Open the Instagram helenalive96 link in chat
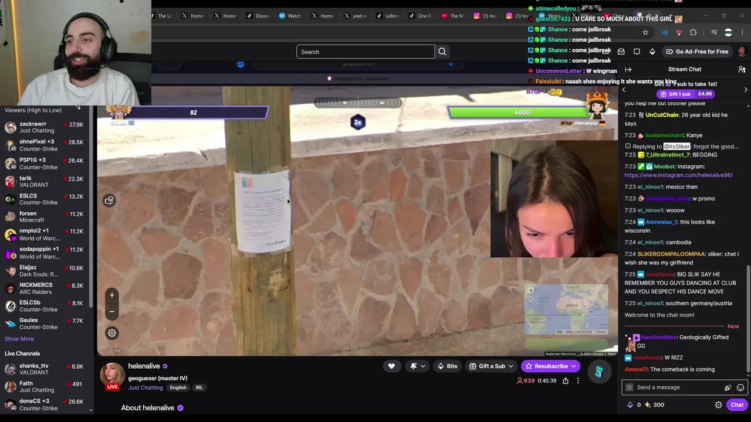Image resolution: width=751 pixels, height=422 pixels. pyautogui.click(x=678, y=175)
